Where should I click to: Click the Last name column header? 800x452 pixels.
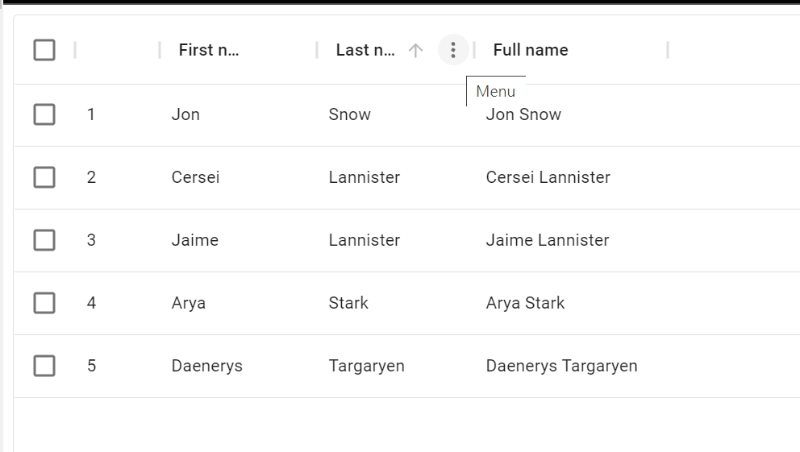coord(365,50)
